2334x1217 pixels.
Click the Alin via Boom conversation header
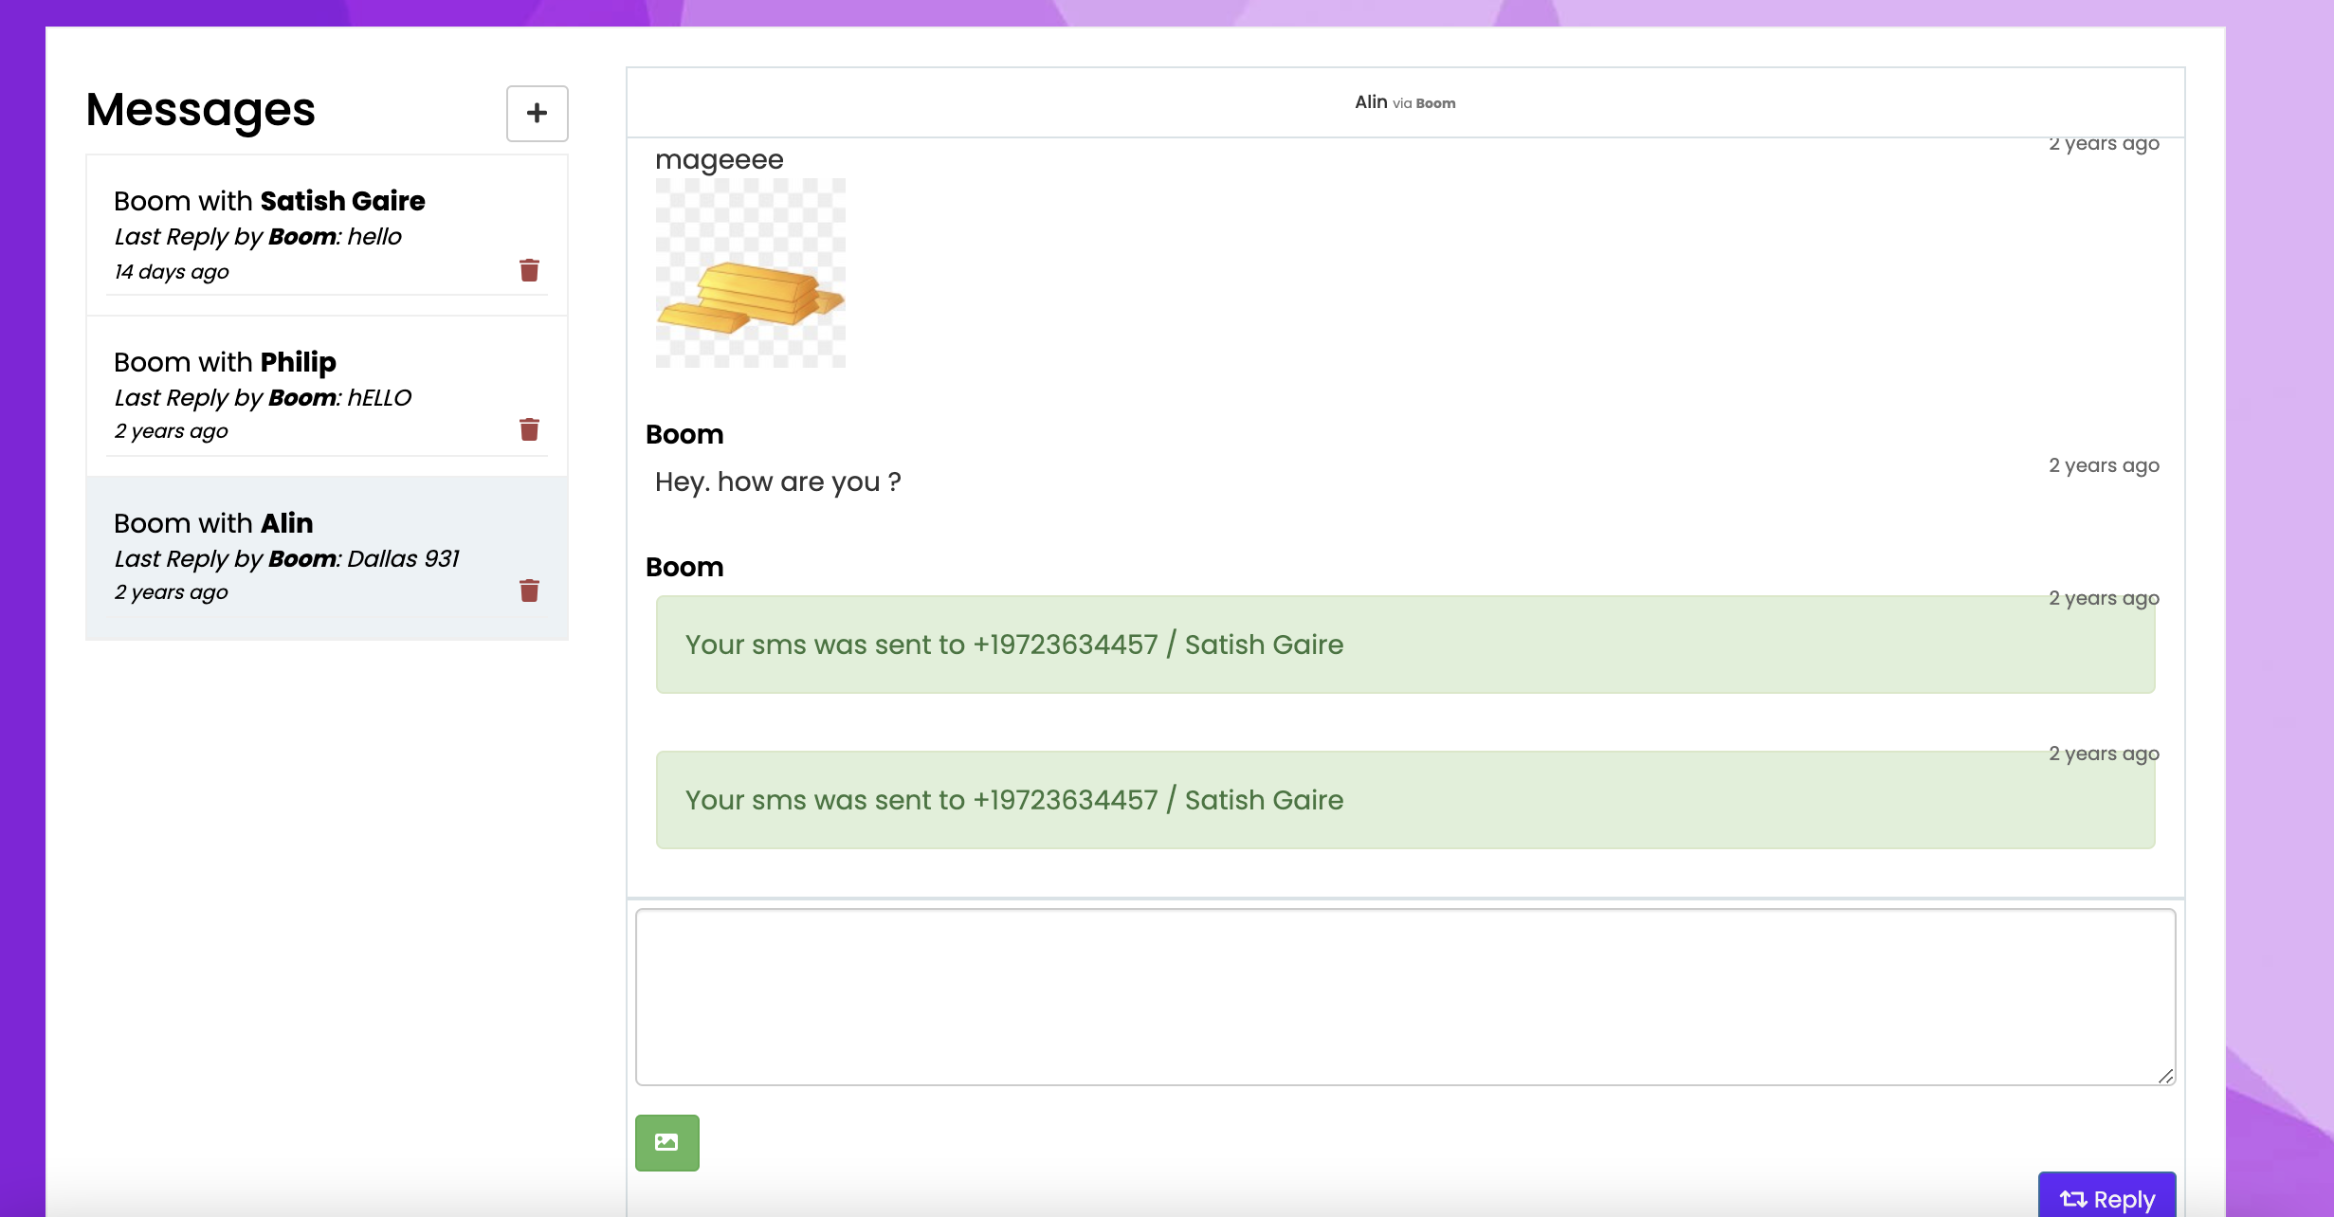pyautogui.click(x=1404, y=102)
